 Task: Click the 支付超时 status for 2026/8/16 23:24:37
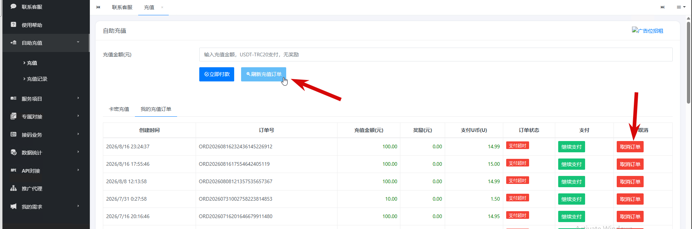[517, 145]
